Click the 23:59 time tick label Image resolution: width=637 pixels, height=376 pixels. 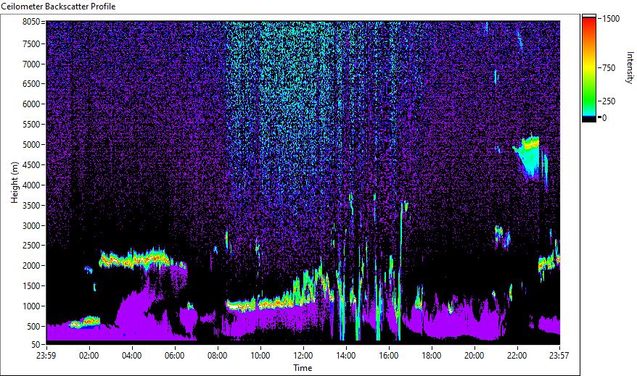[x=46, y=356]
